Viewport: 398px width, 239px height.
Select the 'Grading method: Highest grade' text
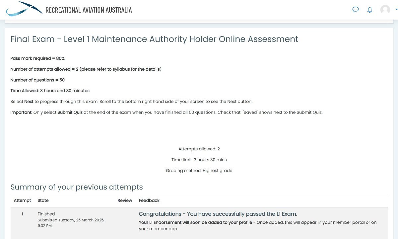coord(199,171)
